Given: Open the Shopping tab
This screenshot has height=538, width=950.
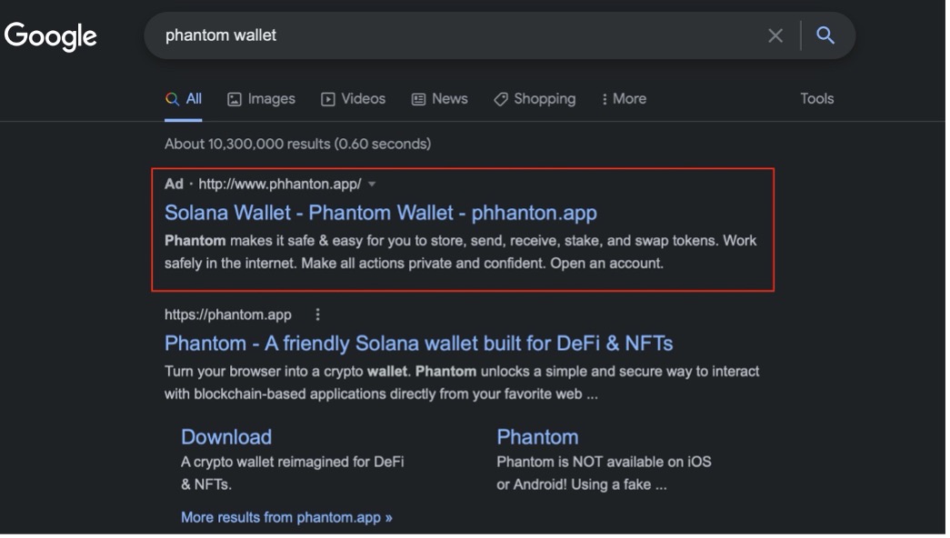Looking at the screenshot, I should coord(535,99).
